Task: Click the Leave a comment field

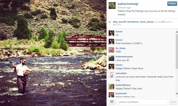Action: coord(142,102)
